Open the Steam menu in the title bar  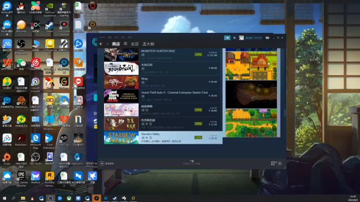tap(103, 37)
